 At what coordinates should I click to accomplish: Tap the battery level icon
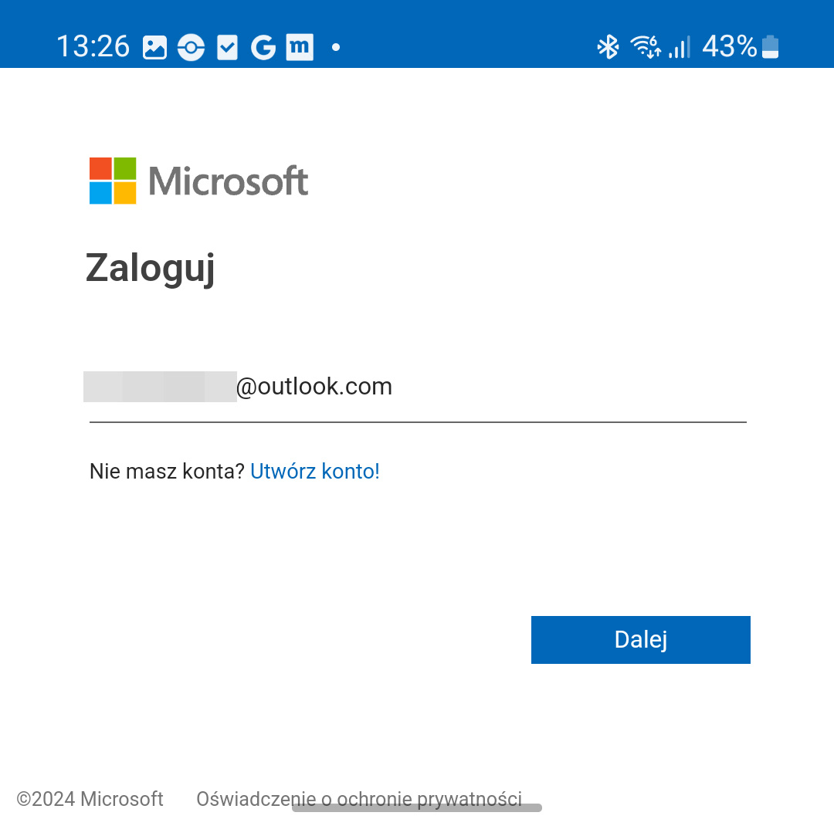tap(770, 46)
